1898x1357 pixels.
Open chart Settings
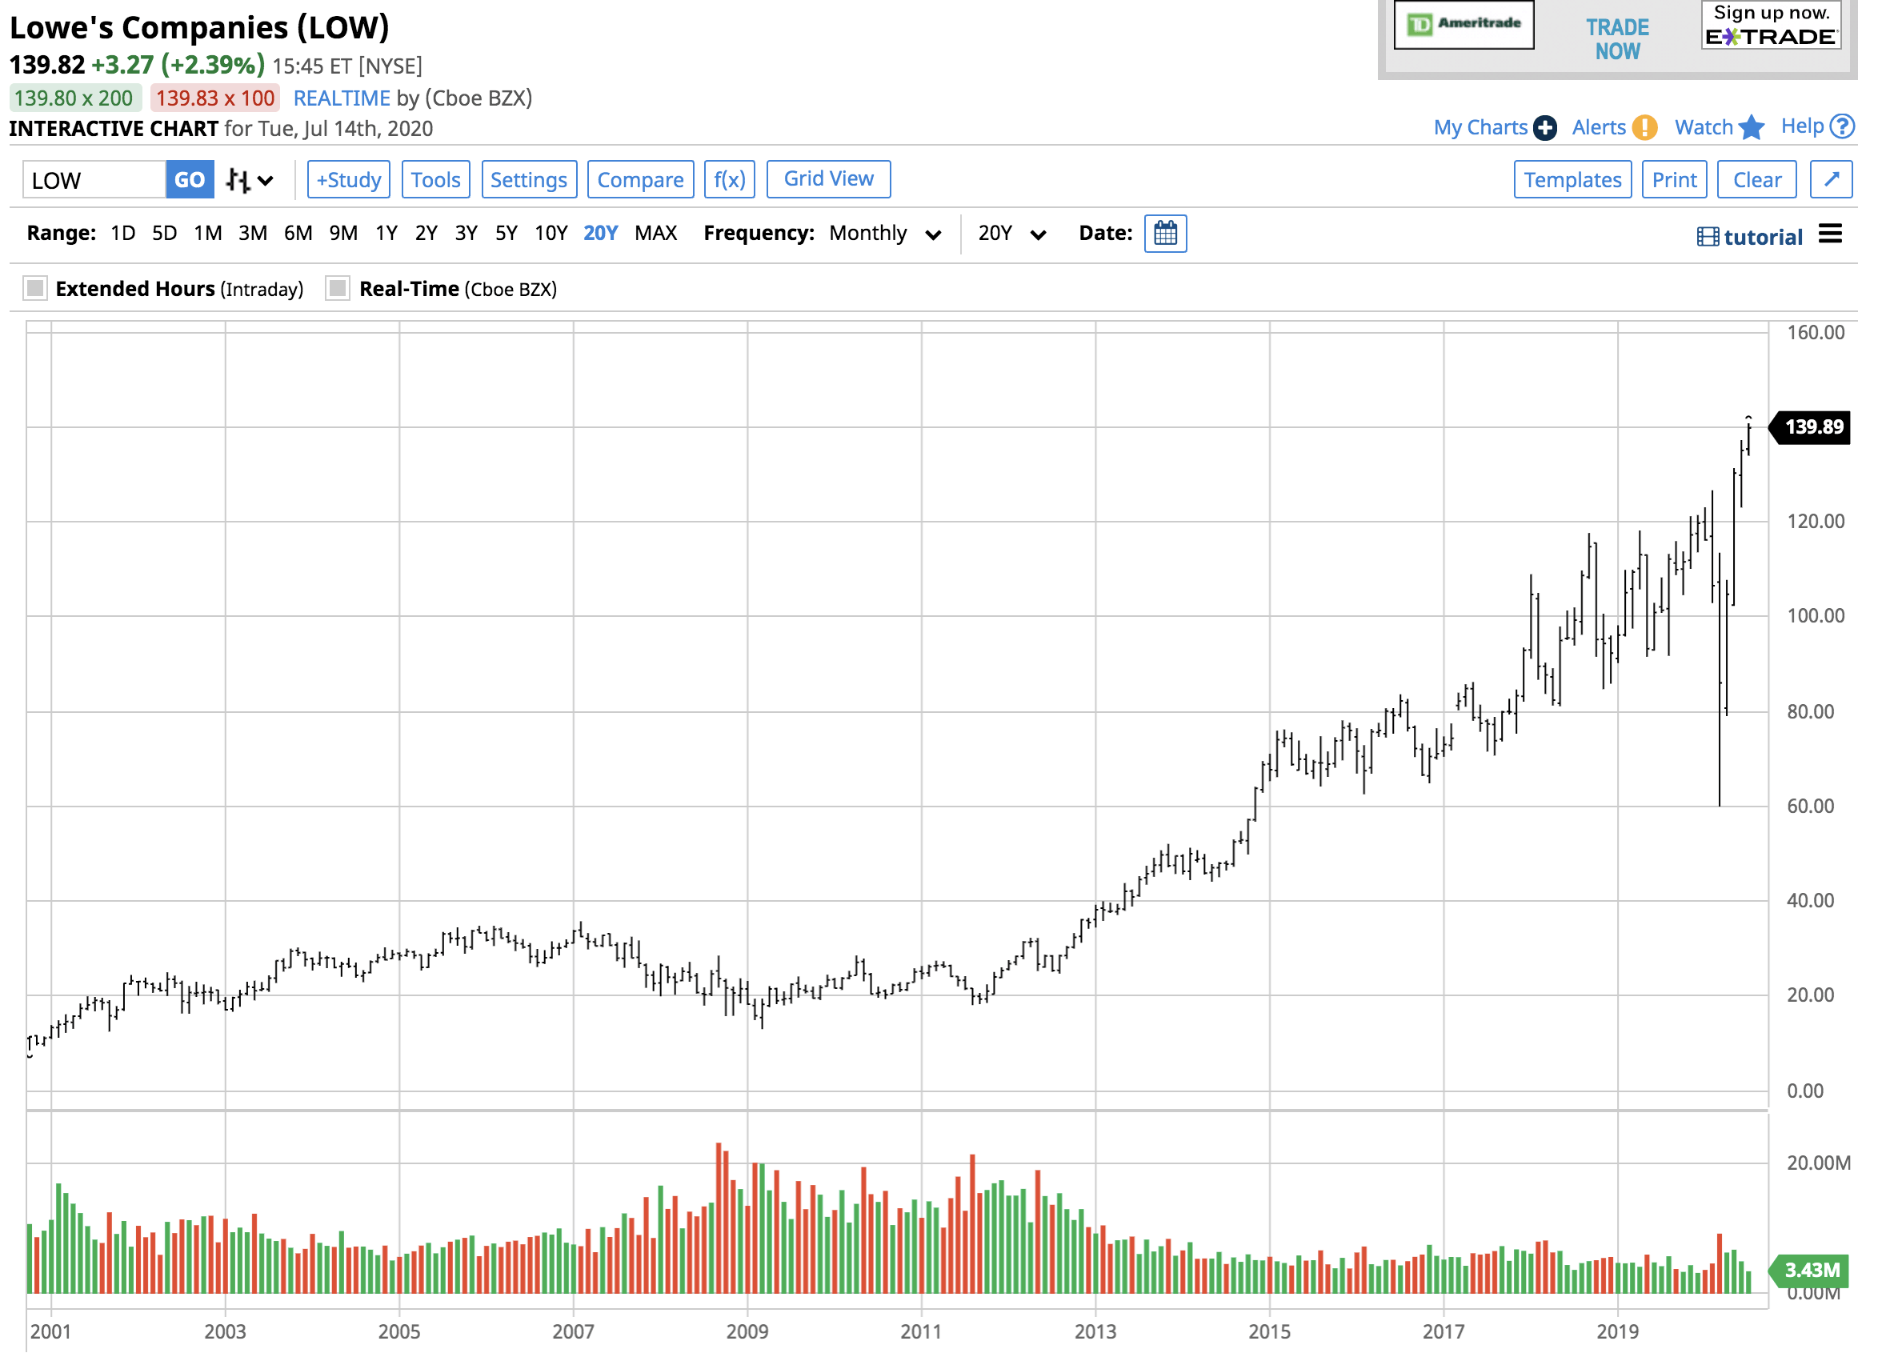point(529,180)
